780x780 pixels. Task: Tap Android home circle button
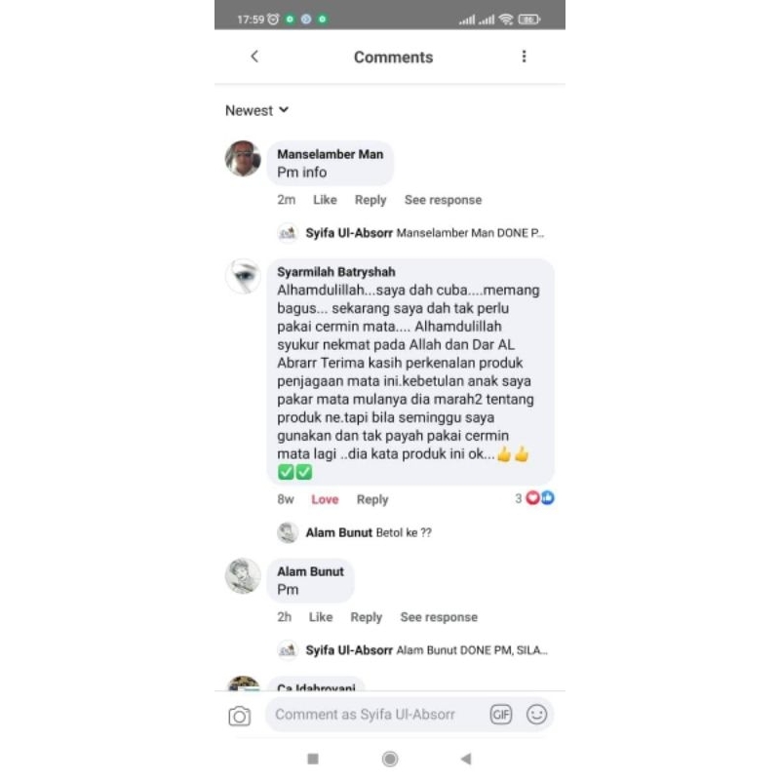point(390,759)
